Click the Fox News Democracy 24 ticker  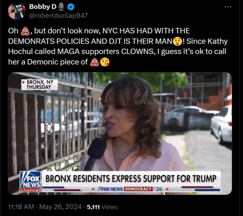[130, 189]
